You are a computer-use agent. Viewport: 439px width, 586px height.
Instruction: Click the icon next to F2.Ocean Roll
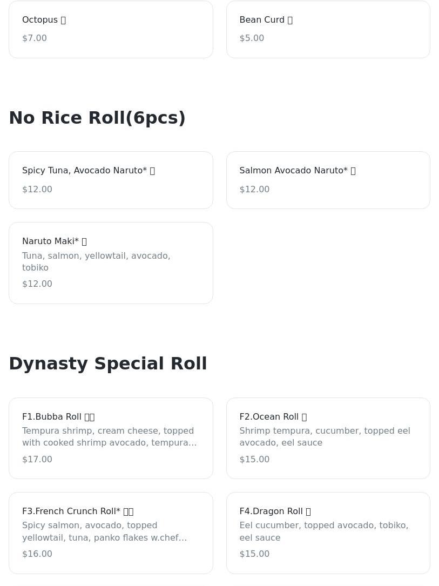click(304, 417)
